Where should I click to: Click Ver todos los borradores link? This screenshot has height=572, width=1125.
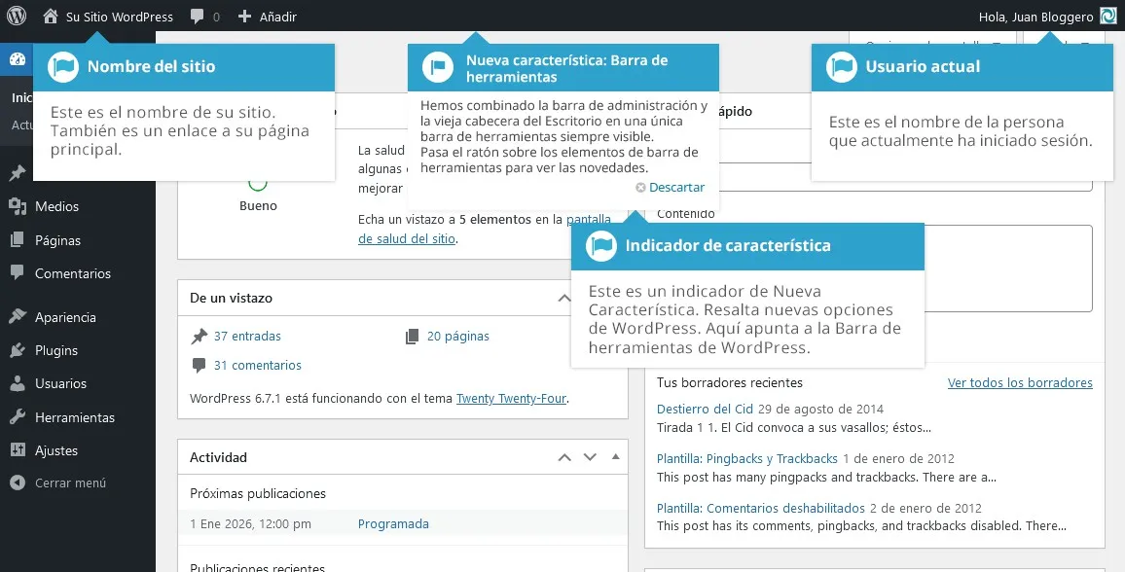point(1020,382)
